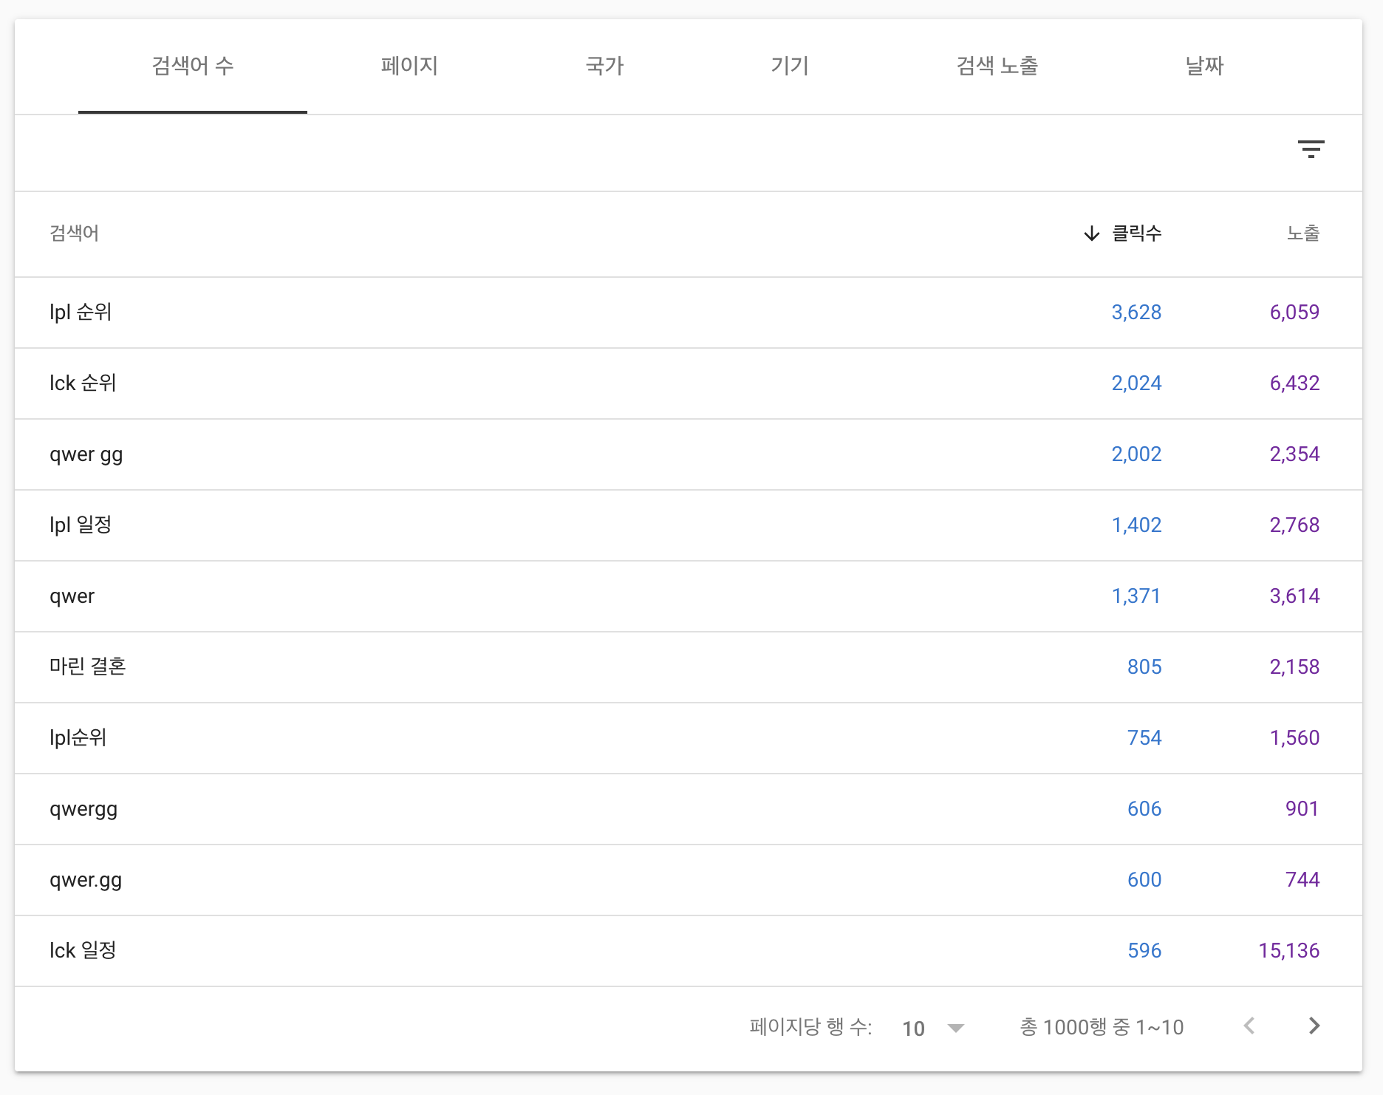The height and width of the screenshot is (1095, 1383).
Task: Sort by the 노출 column header
Action: [x=1303, y=233]
